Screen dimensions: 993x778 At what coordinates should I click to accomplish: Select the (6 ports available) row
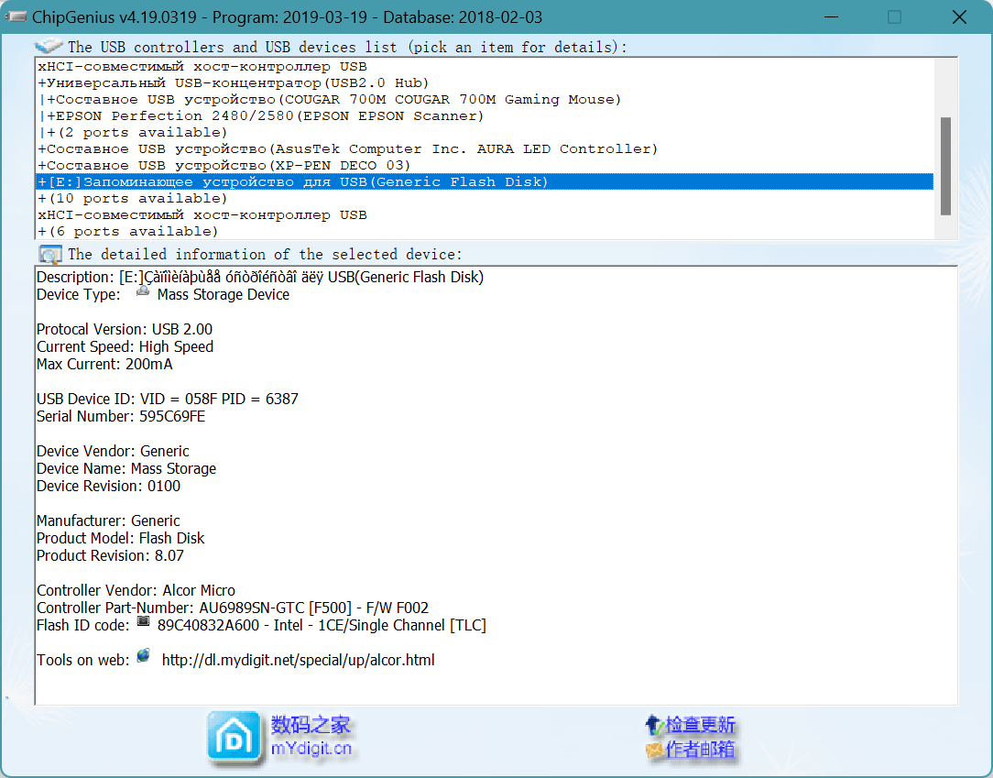pos(485,231)
